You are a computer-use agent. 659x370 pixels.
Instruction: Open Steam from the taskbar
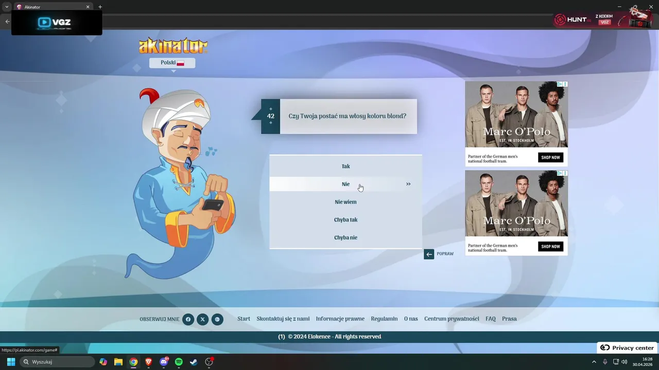click(194, 362)
